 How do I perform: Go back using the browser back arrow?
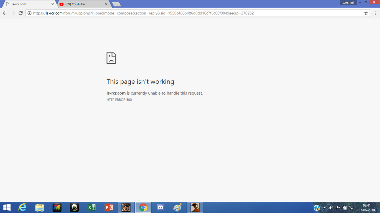pos(5,13)
